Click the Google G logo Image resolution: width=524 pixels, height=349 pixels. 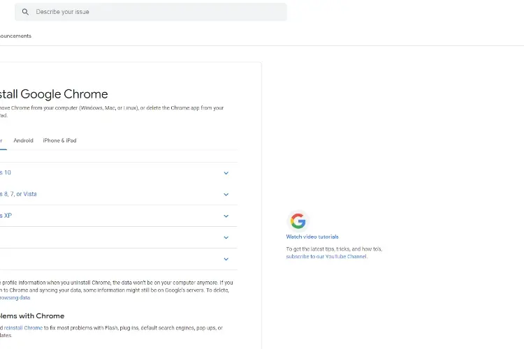pyautogui.click(x=298, y=221)
